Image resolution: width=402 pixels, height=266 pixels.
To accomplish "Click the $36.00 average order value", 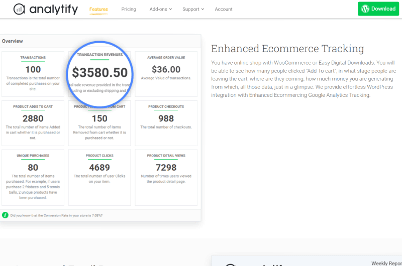I will point(166,69).
